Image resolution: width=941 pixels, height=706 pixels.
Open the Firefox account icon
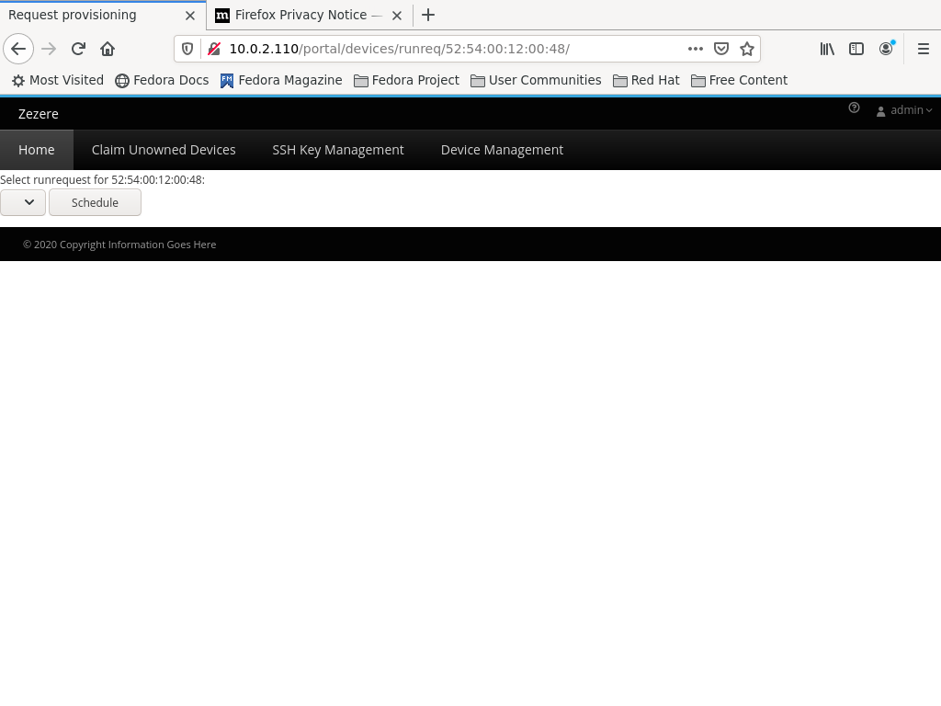pyautogui.click(x=886, y=49)
